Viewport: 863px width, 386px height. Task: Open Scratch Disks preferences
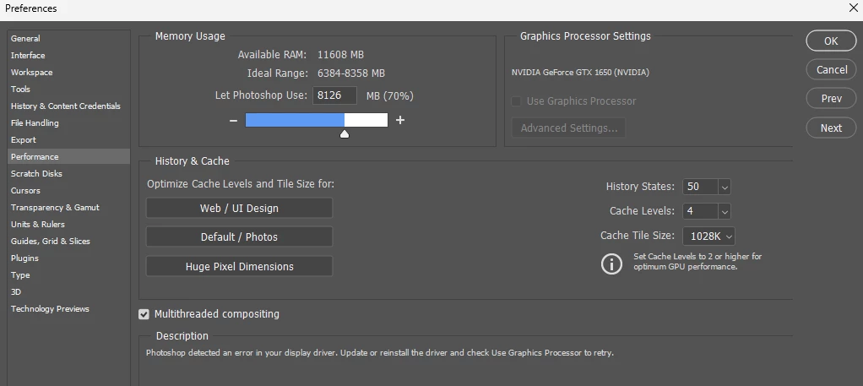tap(68, 173)
